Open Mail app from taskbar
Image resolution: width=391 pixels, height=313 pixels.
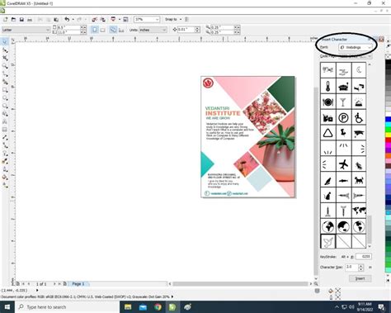click(143, 307)
